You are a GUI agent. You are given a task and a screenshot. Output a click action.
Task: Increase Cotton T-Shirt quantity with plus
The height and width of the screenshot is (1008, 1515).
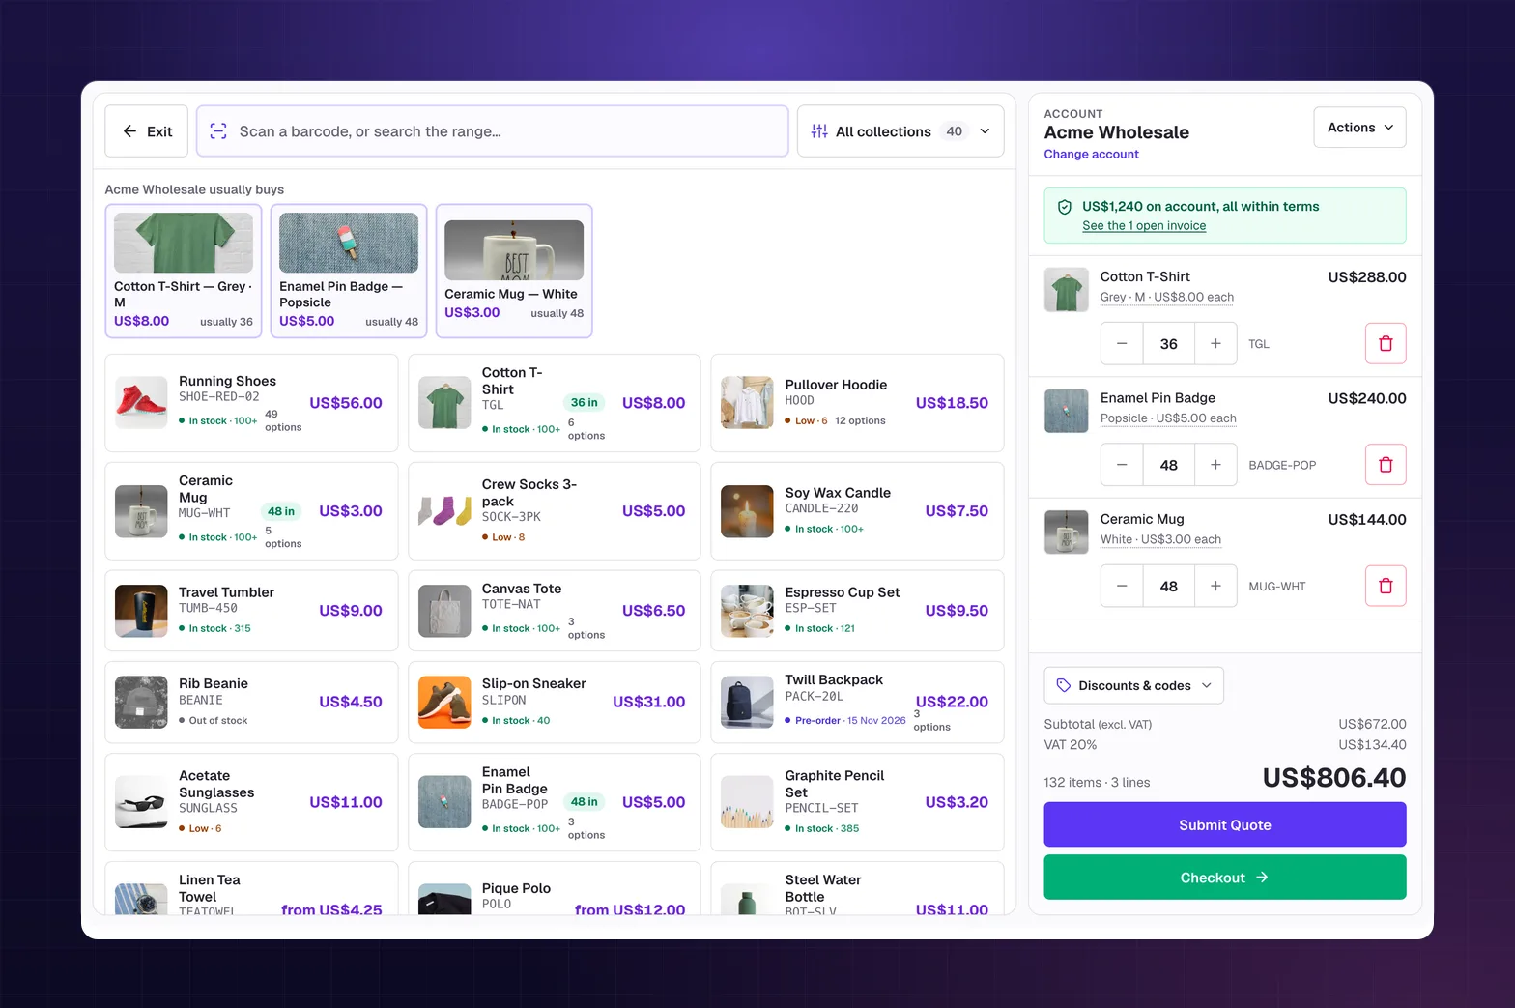(1215, 343)
